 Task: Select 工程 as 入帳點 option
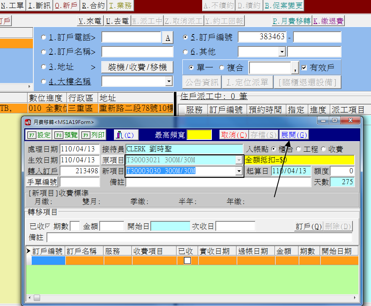(298, 149)
